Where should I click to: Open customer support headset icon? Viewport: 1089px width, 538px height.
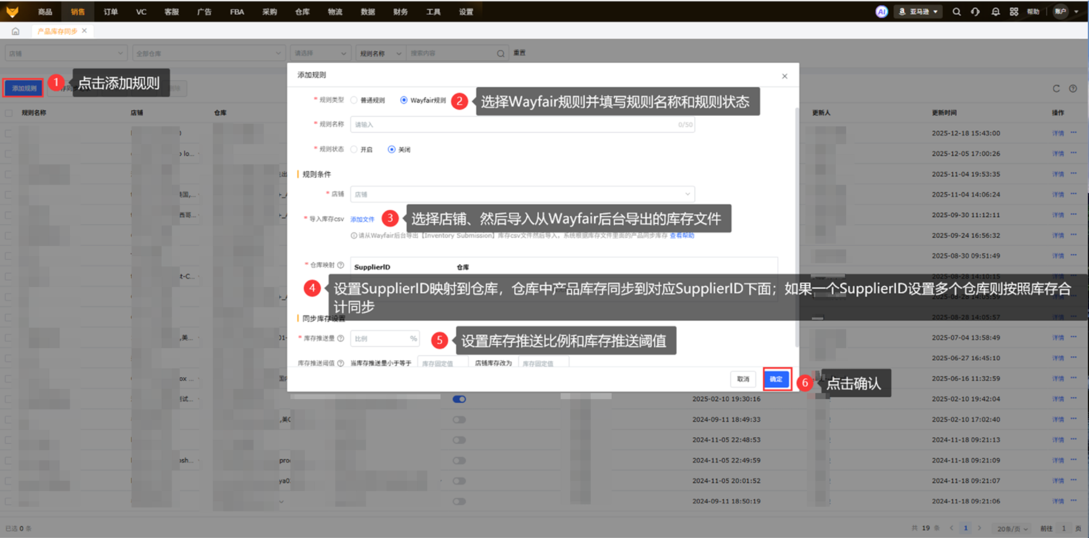[976, 11]
